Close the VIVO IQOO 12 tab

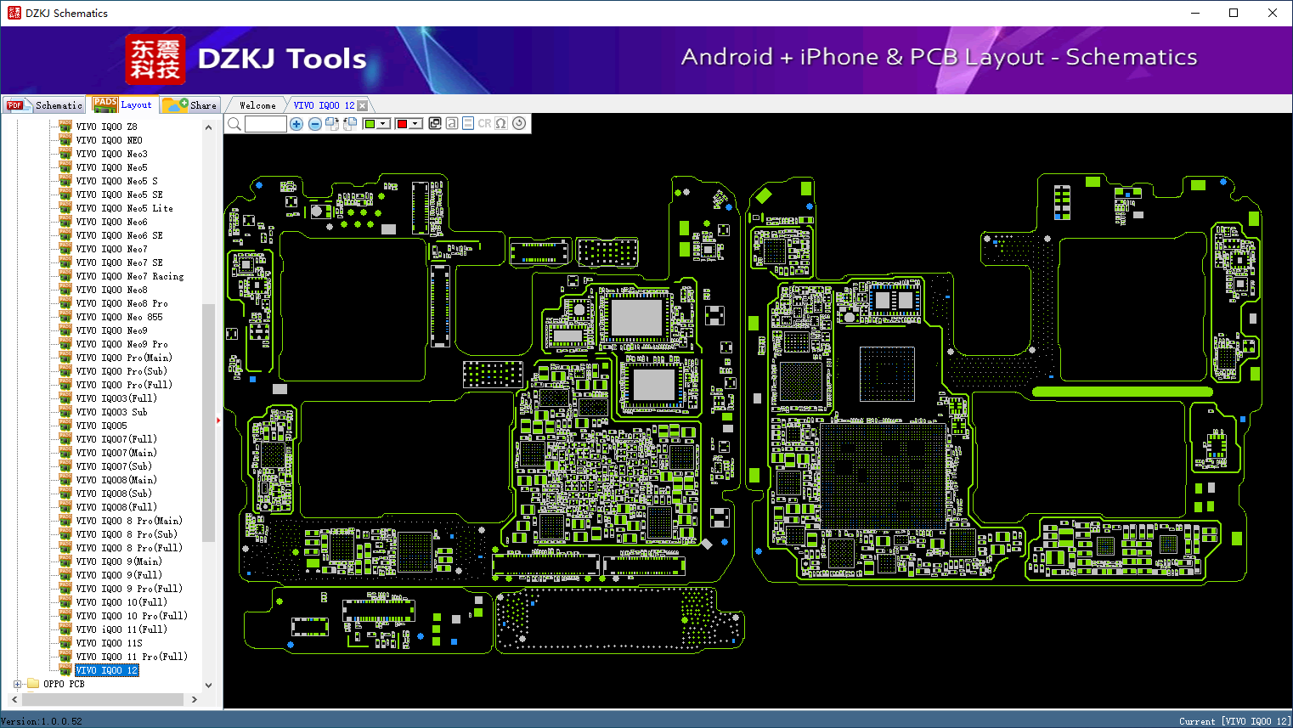363,105
